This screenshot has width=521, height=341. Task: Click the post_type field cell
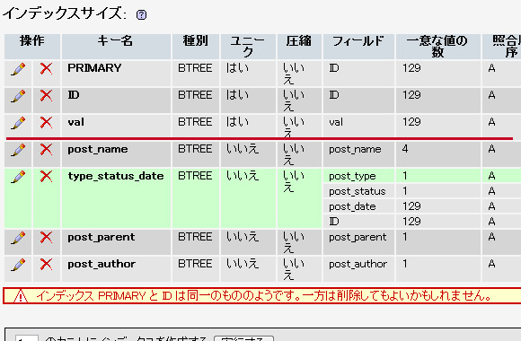pos(358,176)
